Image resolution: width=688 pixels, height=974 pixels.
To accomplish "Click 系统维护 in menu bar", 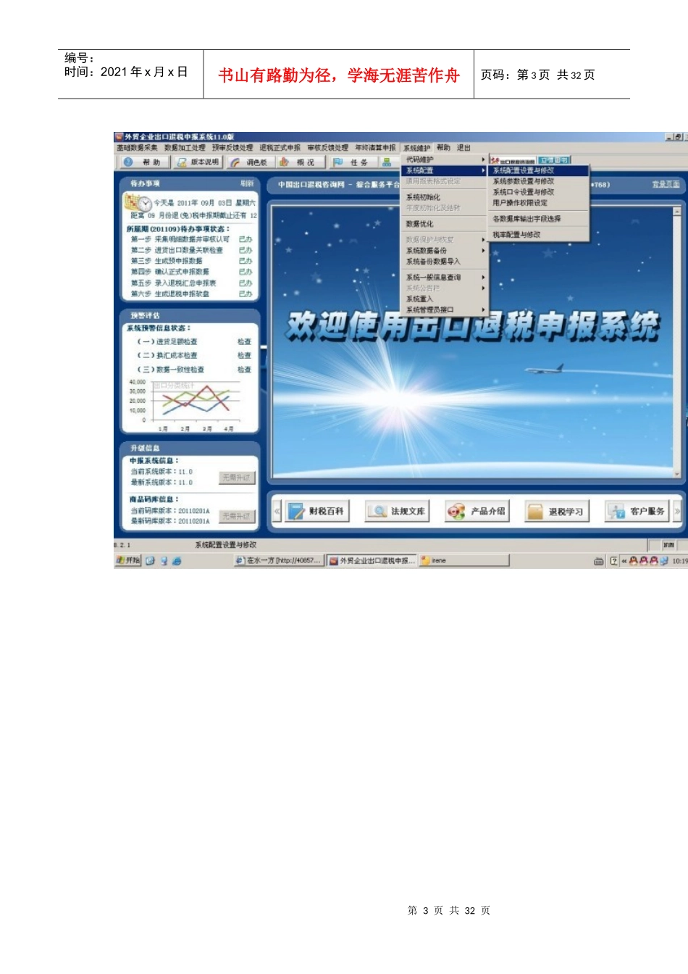I will point(417,148).
